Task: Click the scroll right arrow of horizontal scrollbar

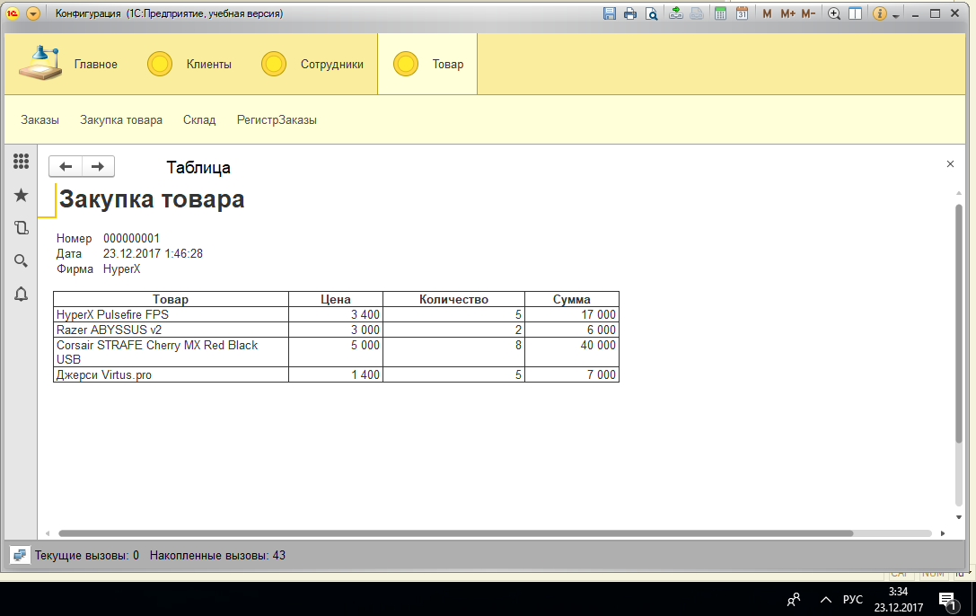Action: click(943, 533)
